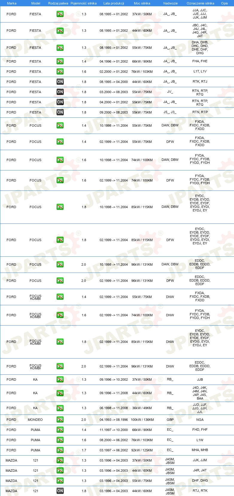234x496 pixels.
Task: Select the 11.1997 -> 10.2000 production years cell
Action: click(x=114, y=430)
